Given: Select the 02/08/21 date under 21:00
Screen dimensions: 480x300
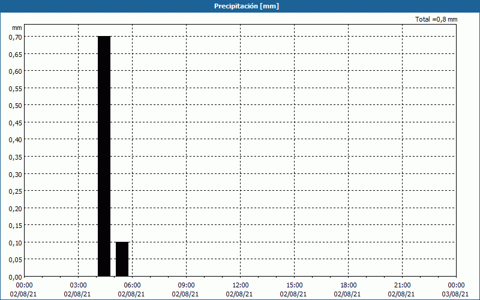Looking at the screenshot, I should tap(401, 294).
